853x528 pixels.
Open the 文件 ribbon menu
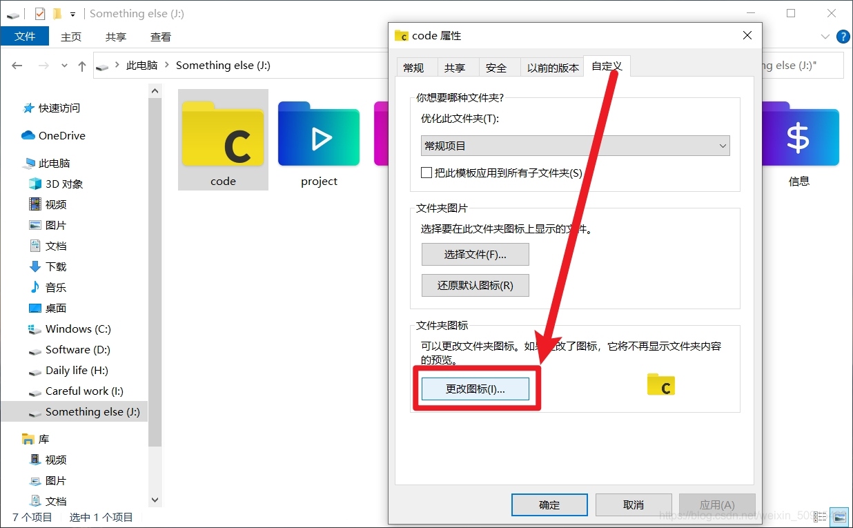tap(25, 37)
